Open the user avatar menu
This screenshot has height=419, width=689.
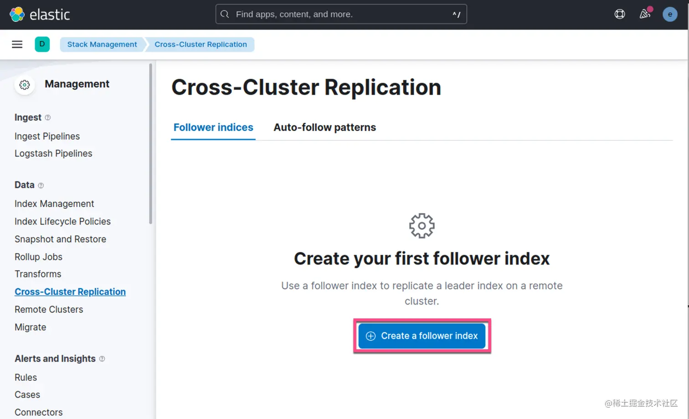670,14
